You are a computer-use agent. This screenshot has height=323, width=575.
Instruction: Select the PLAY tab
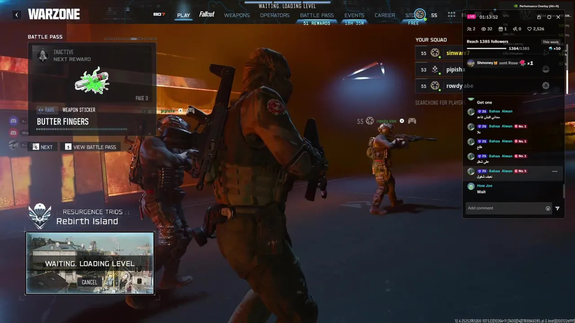pos(183,15)
